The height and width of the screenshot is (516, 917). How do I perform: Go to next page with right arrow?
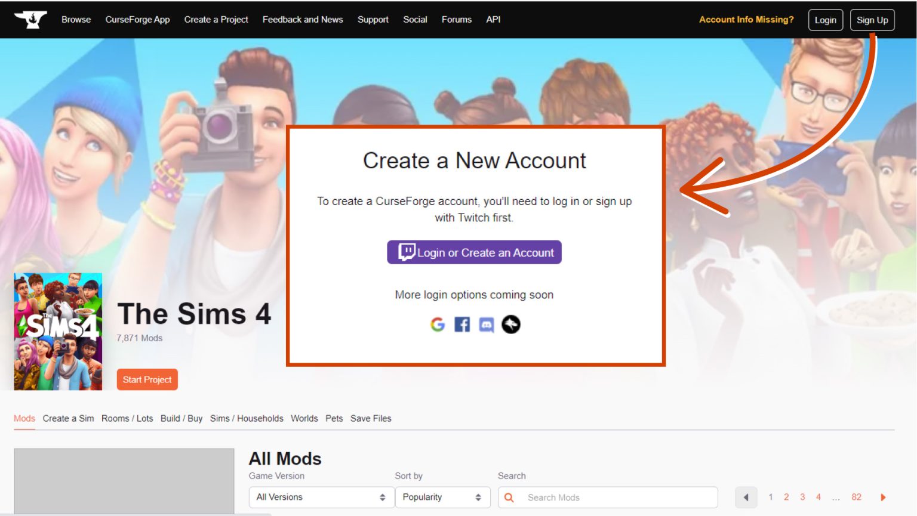883,497
